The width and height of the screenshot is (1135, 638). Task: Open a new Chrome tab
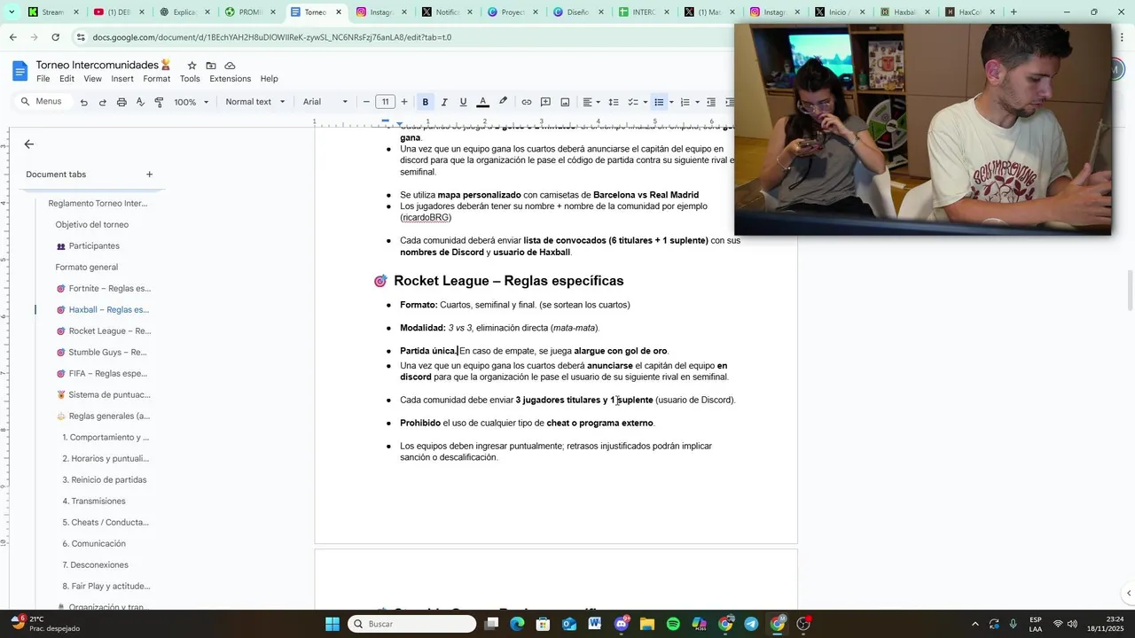pyautogui.click(x=1014, y=12)
